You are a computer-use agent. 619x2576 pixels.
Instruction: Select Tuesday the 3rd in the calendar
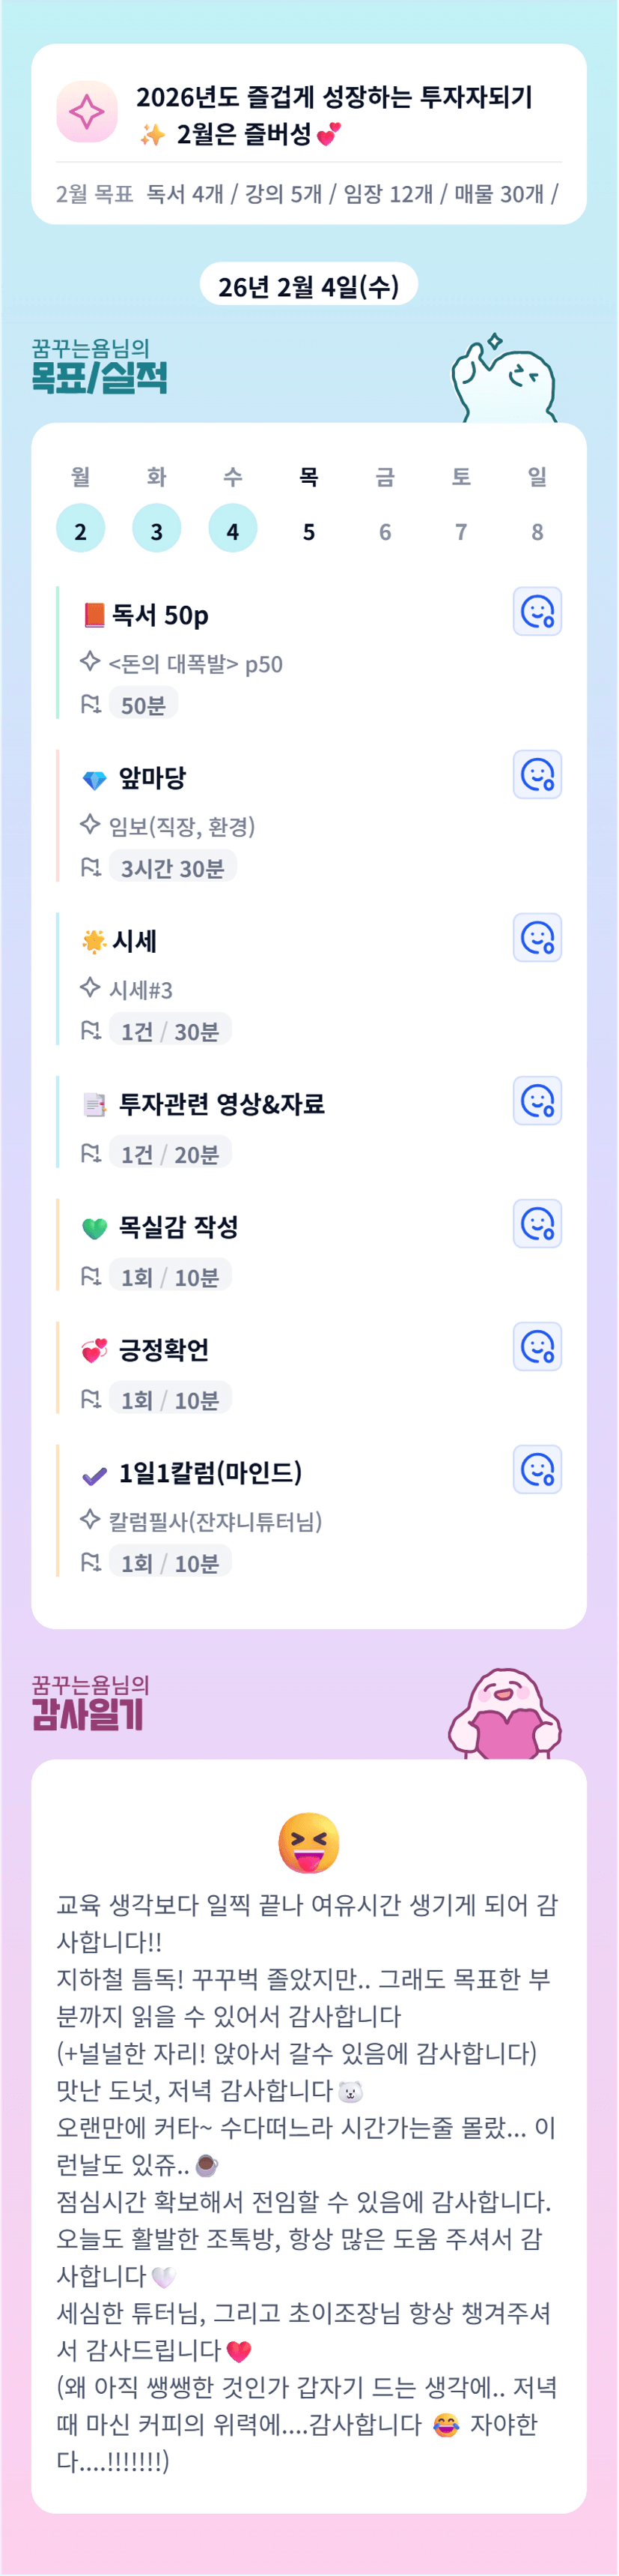[156, 529]
